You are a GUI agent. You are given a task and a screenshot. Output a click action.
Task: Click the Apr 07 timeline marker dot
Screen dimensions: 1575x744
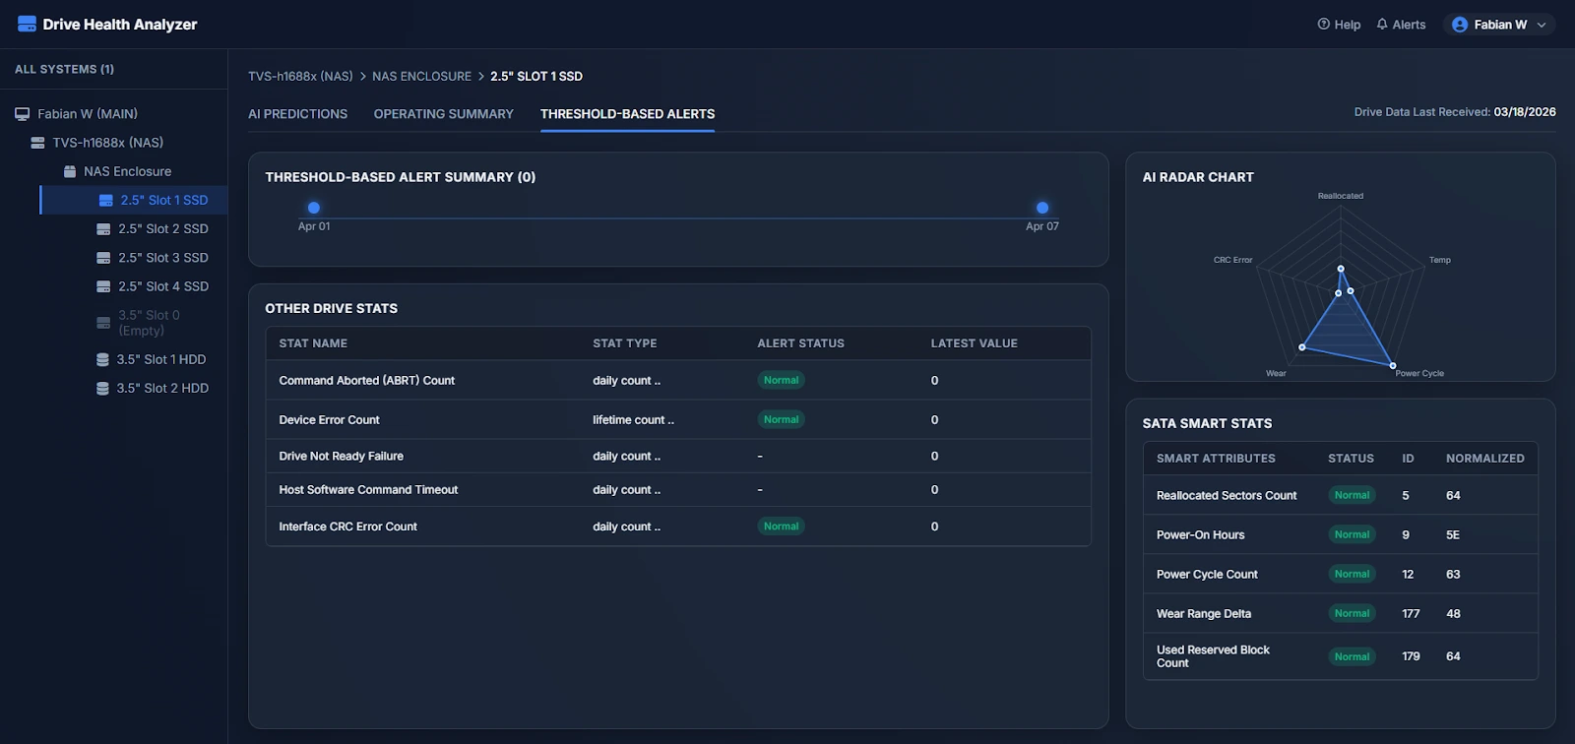click(x=1042, y=208)
